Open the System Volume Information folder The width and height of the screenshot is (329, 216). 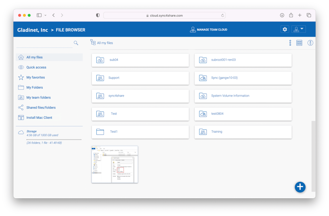pyautogui.click(x=243, y=96)
